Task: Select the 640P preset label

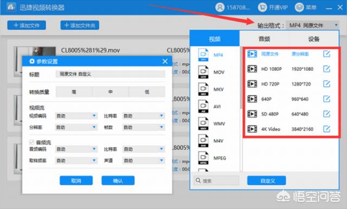Action: tap(266, 99)
